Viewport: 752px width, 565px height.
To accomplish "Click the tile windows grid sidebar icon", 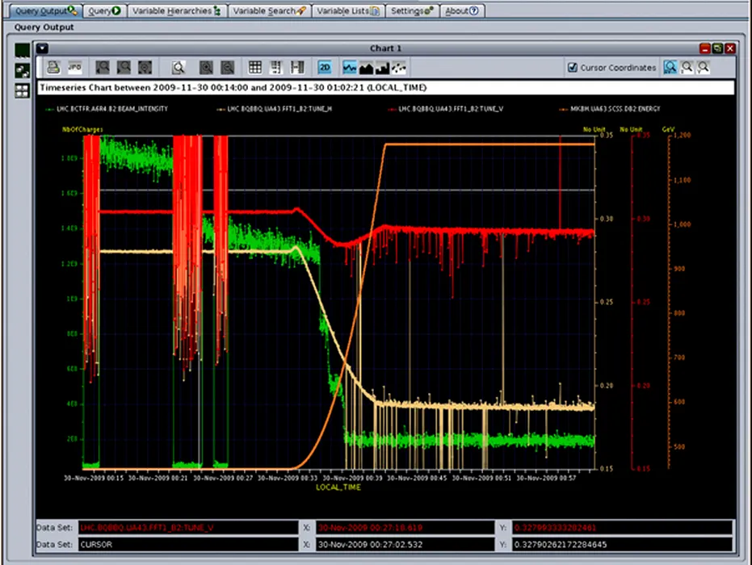I will point(22,90).
